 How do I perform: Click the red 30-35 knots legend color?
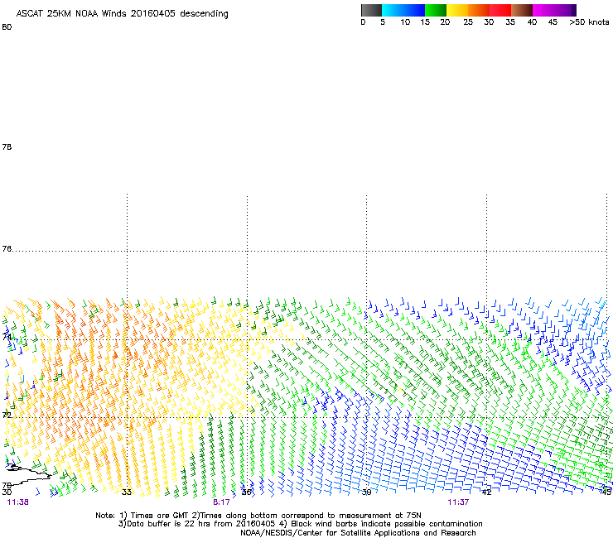500,10
